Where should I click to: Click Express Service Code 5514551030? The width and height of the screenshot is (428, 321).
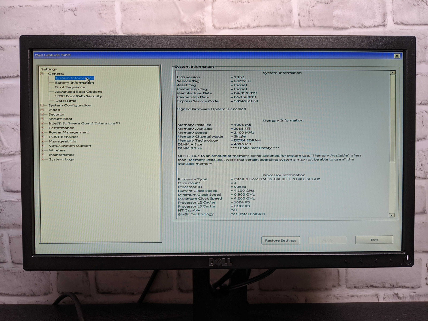[x=246, y=101]
